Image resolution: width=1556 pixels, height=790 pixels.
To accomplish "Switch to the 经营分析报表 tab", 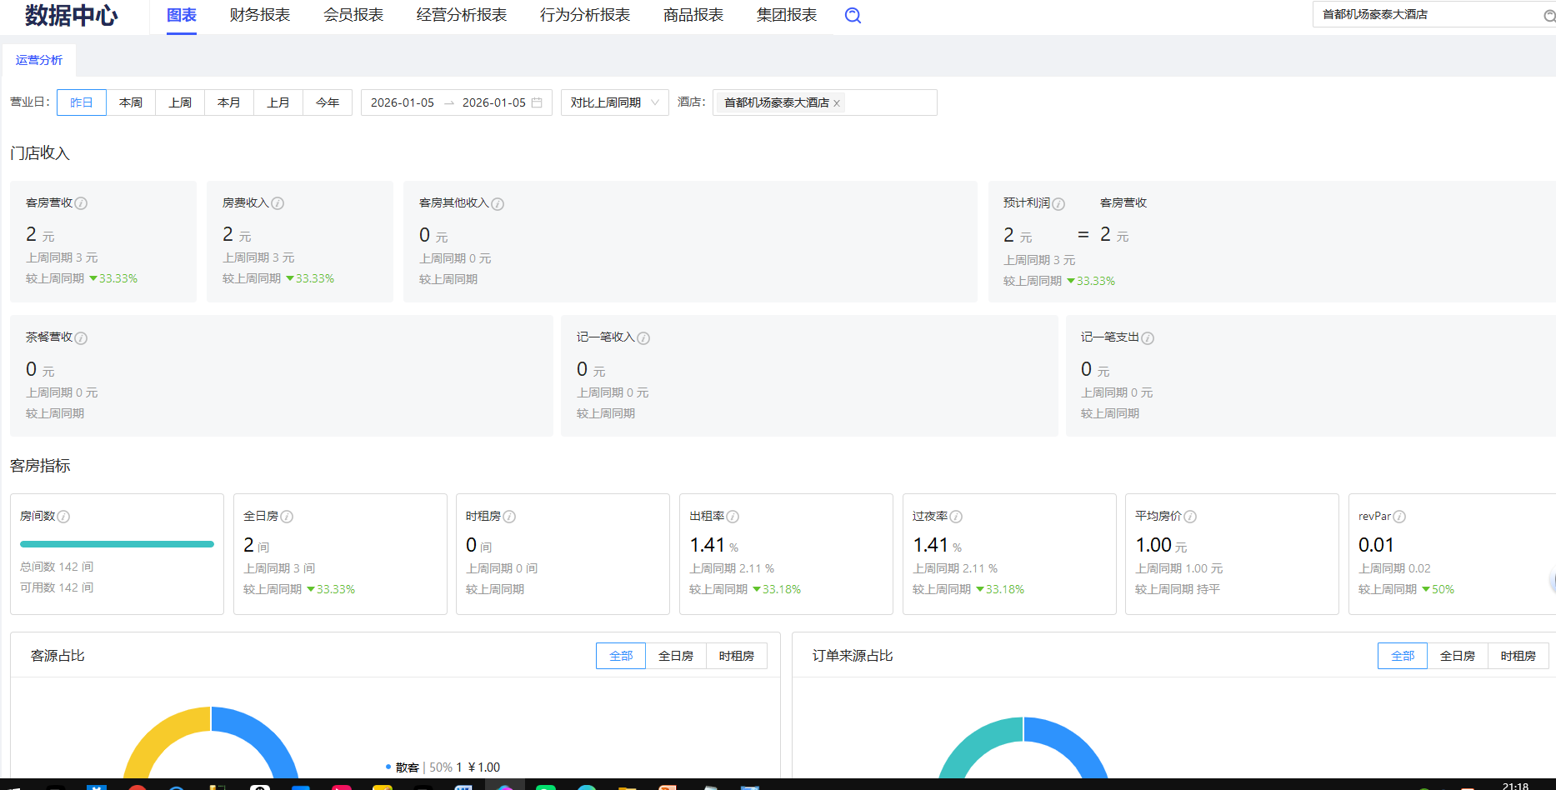I will coord(462,15).
